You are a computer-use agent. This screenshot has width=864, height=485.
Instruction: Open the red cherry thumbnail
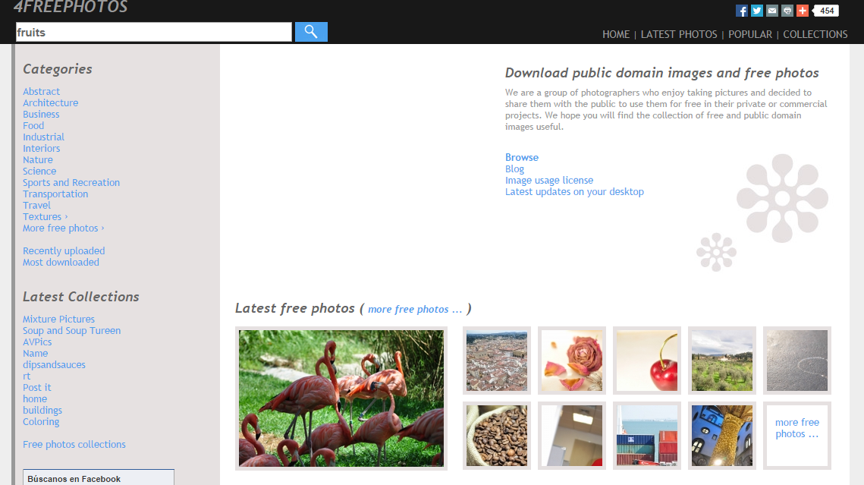coord(646,361)
